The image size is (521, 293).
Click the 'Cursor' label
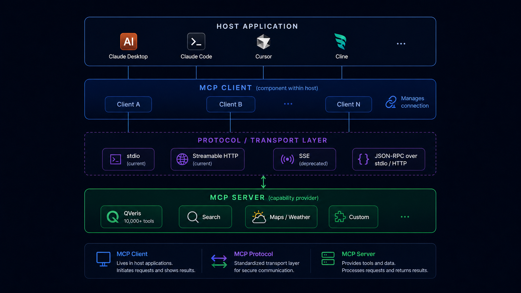[x=264, y=56]
